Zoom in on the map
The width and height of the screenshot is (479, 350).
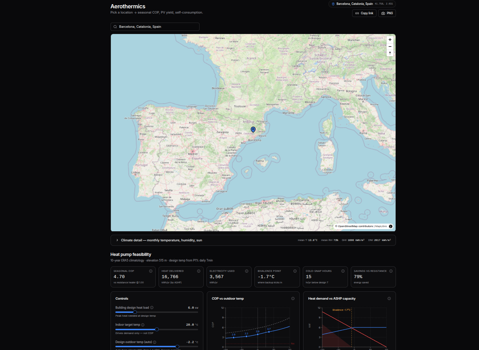click(x=390, y=40)
